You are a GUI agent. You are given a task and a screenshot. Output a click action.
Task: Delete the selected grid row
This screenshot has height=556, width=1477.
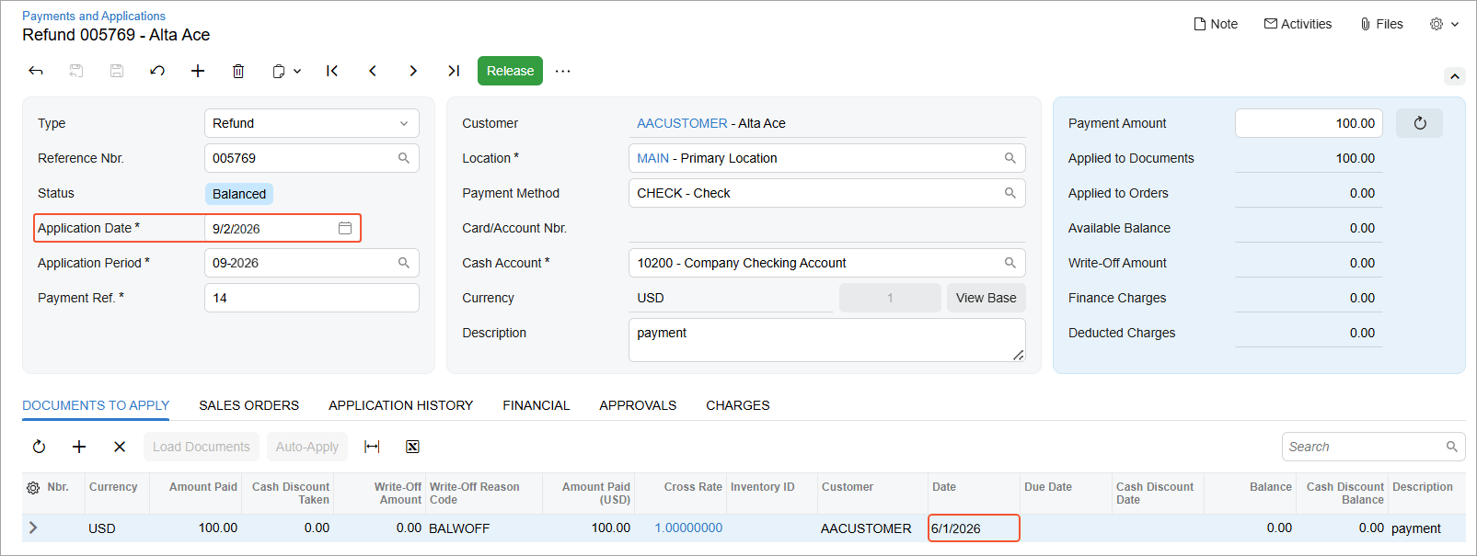click(120, 447)
